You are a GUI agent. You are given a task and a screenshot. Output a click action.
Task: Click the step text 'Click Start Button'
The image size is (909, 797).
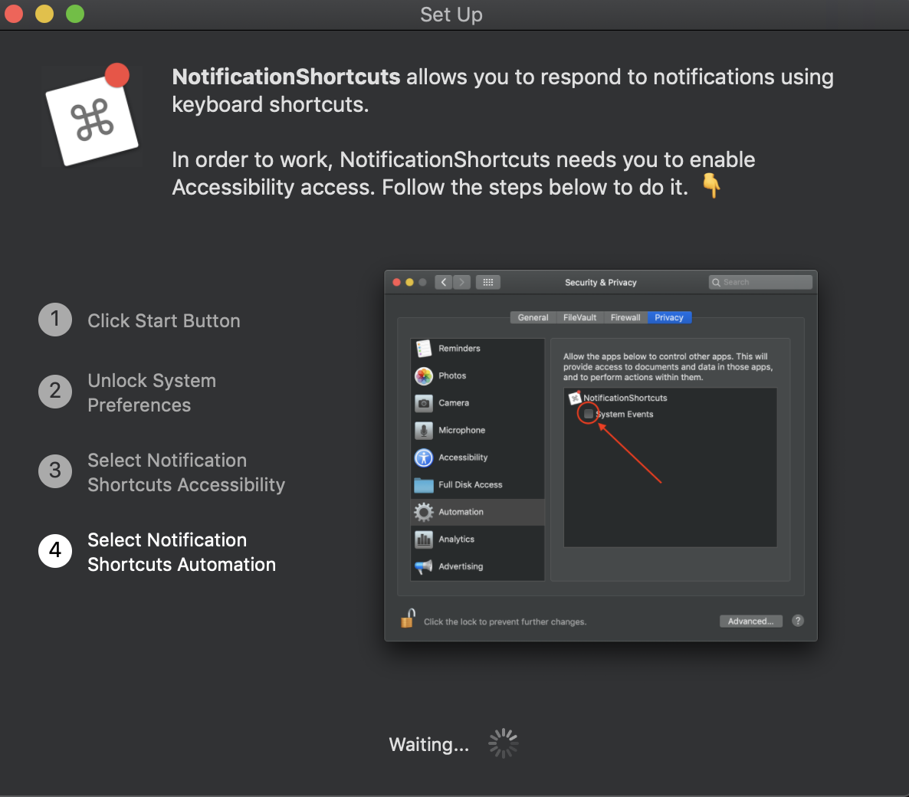coord(163,320)
